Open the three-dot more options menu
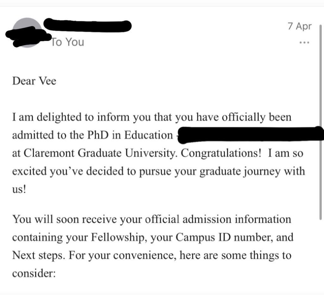 tap(304, 42)
